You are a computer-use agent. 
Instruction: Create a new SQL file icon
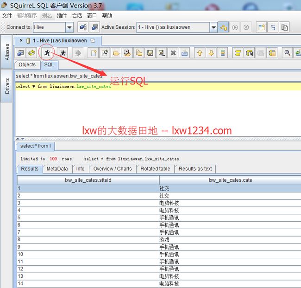[94, 53]
